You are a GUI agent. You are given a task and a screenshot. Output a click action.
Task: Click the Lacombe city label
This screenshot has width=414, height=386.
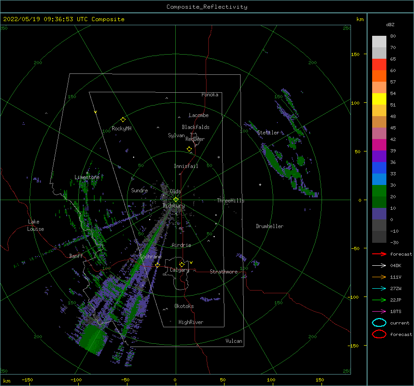click(199, 115)
